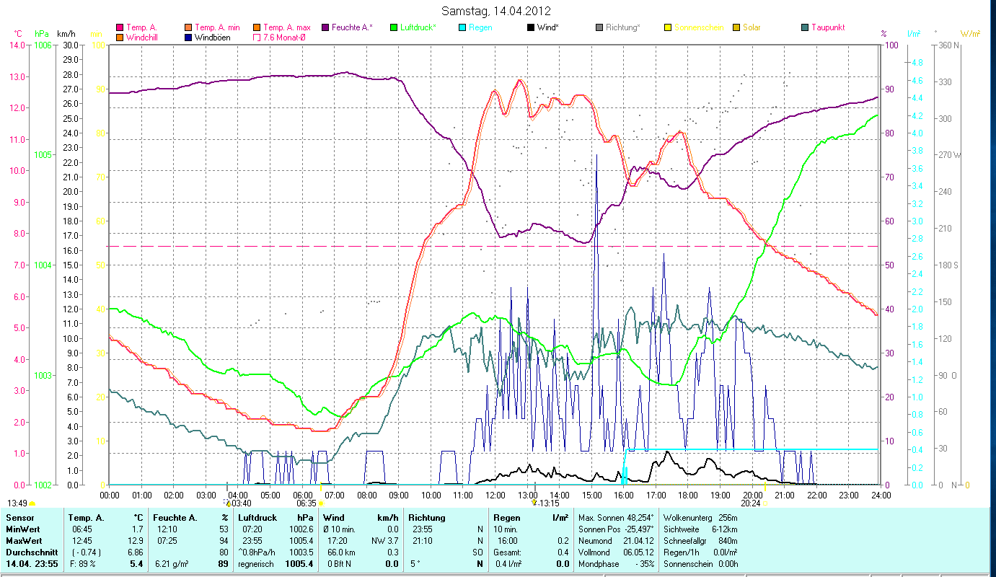Click the Luftdruck table header
The image size is (996, 577).
point(257,518)
